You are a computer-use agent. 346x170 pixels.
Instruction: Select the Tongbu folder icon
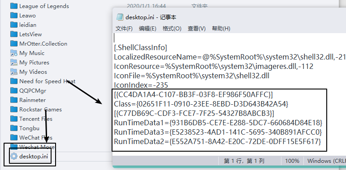tap(14, 128)
